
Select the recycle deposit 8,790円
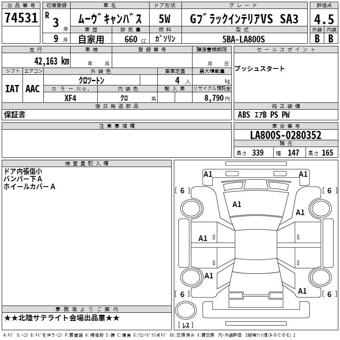[x=217, y=98]
